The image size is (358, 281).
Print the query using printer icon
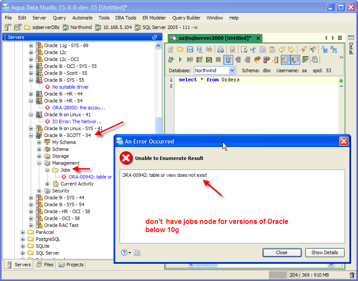pyautogui.click(x=220, y=49)
